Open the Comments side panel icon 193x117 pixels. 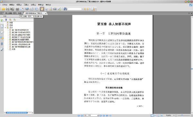2,38
